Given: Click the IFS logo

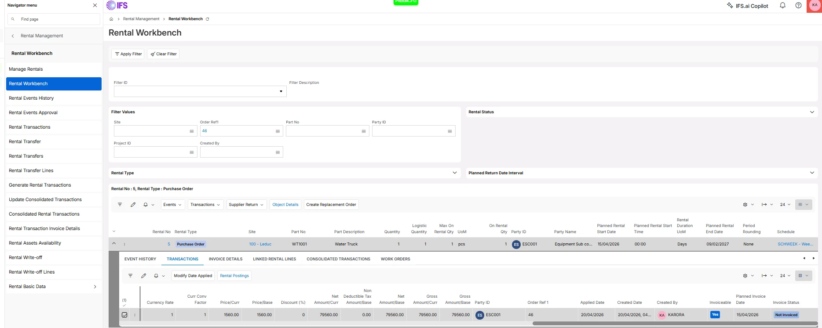Looking at the screenshot, I should coord(117,5).
